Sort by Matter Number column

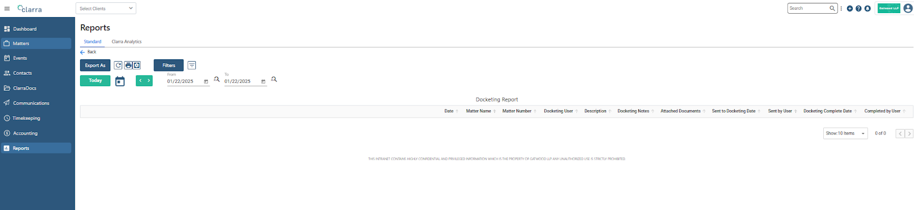point(519,111)
